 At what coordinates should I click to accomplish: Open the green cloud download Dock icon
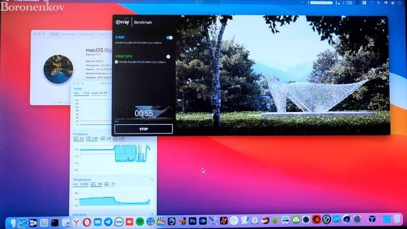tap(296, 220)
